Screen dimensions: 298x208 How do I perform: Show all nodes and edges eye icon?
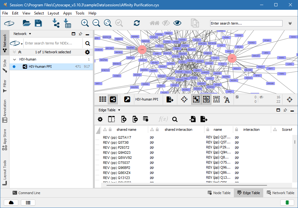coord(177,23)
